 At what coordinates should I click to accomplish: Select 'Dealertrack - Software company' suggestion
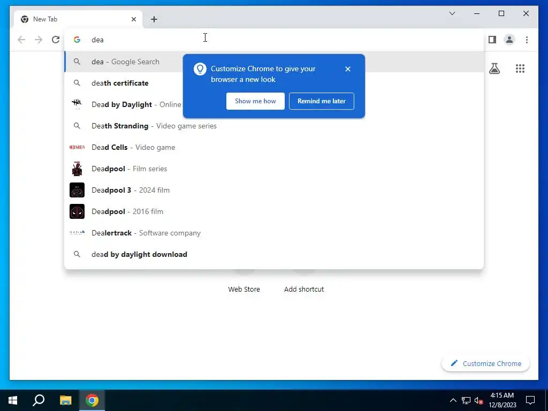274,233
